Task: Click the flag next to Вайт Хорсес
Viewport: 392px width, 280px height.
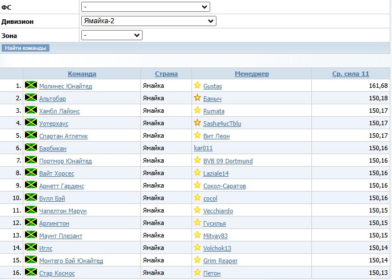Action: pos(31,172)
